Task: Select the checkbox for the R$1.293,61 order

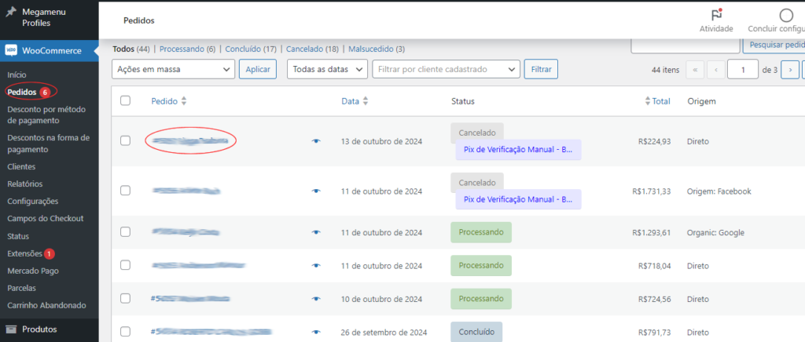Action: pos(126,232)
